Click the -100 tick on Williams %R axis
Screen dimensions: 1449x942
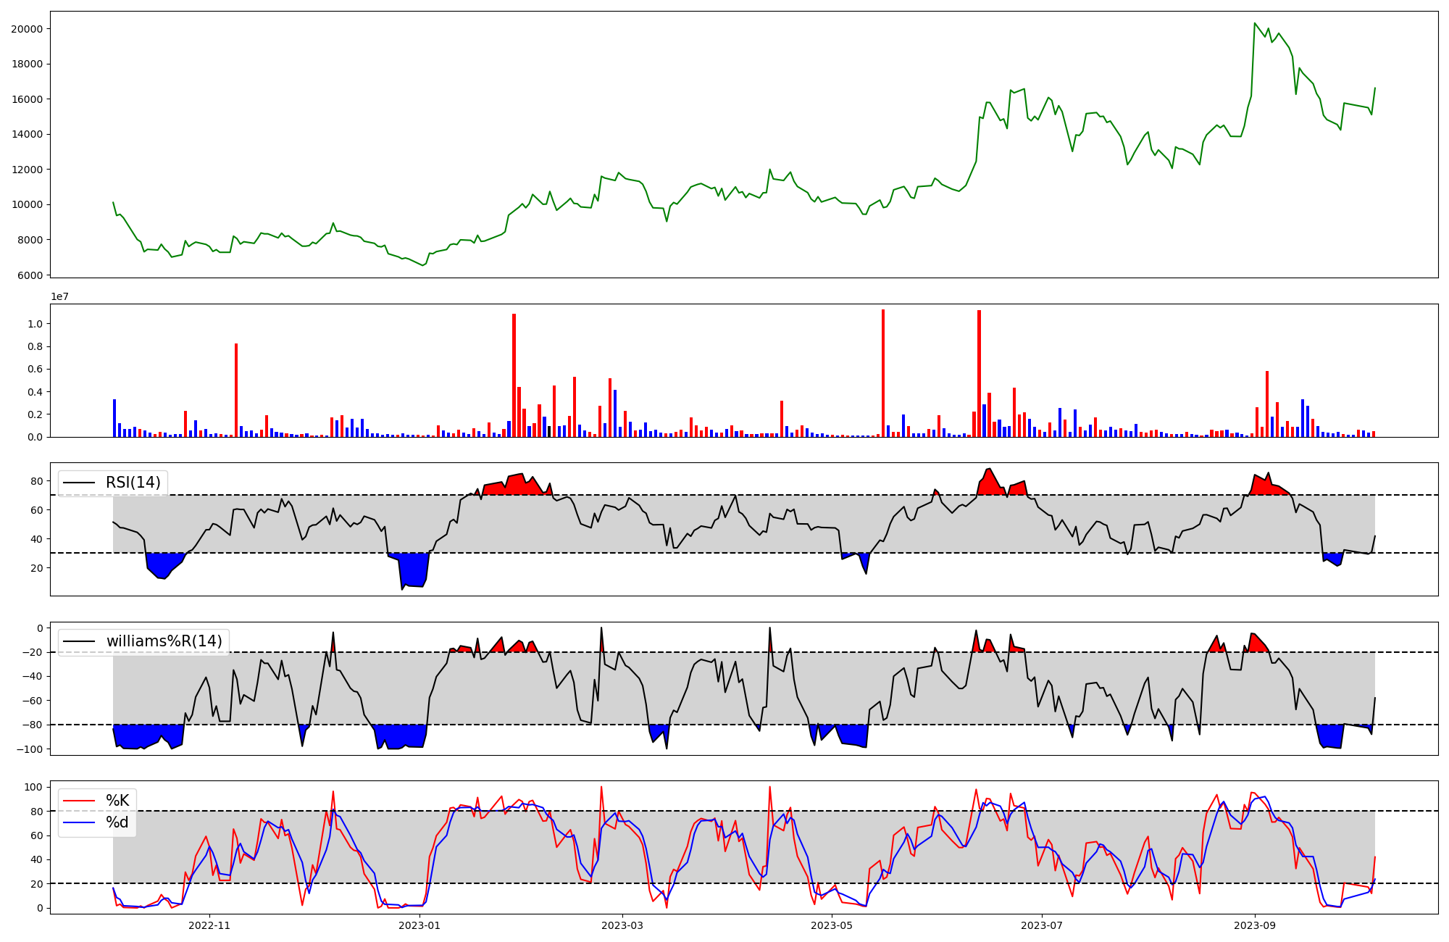click(x=30, y=749)
